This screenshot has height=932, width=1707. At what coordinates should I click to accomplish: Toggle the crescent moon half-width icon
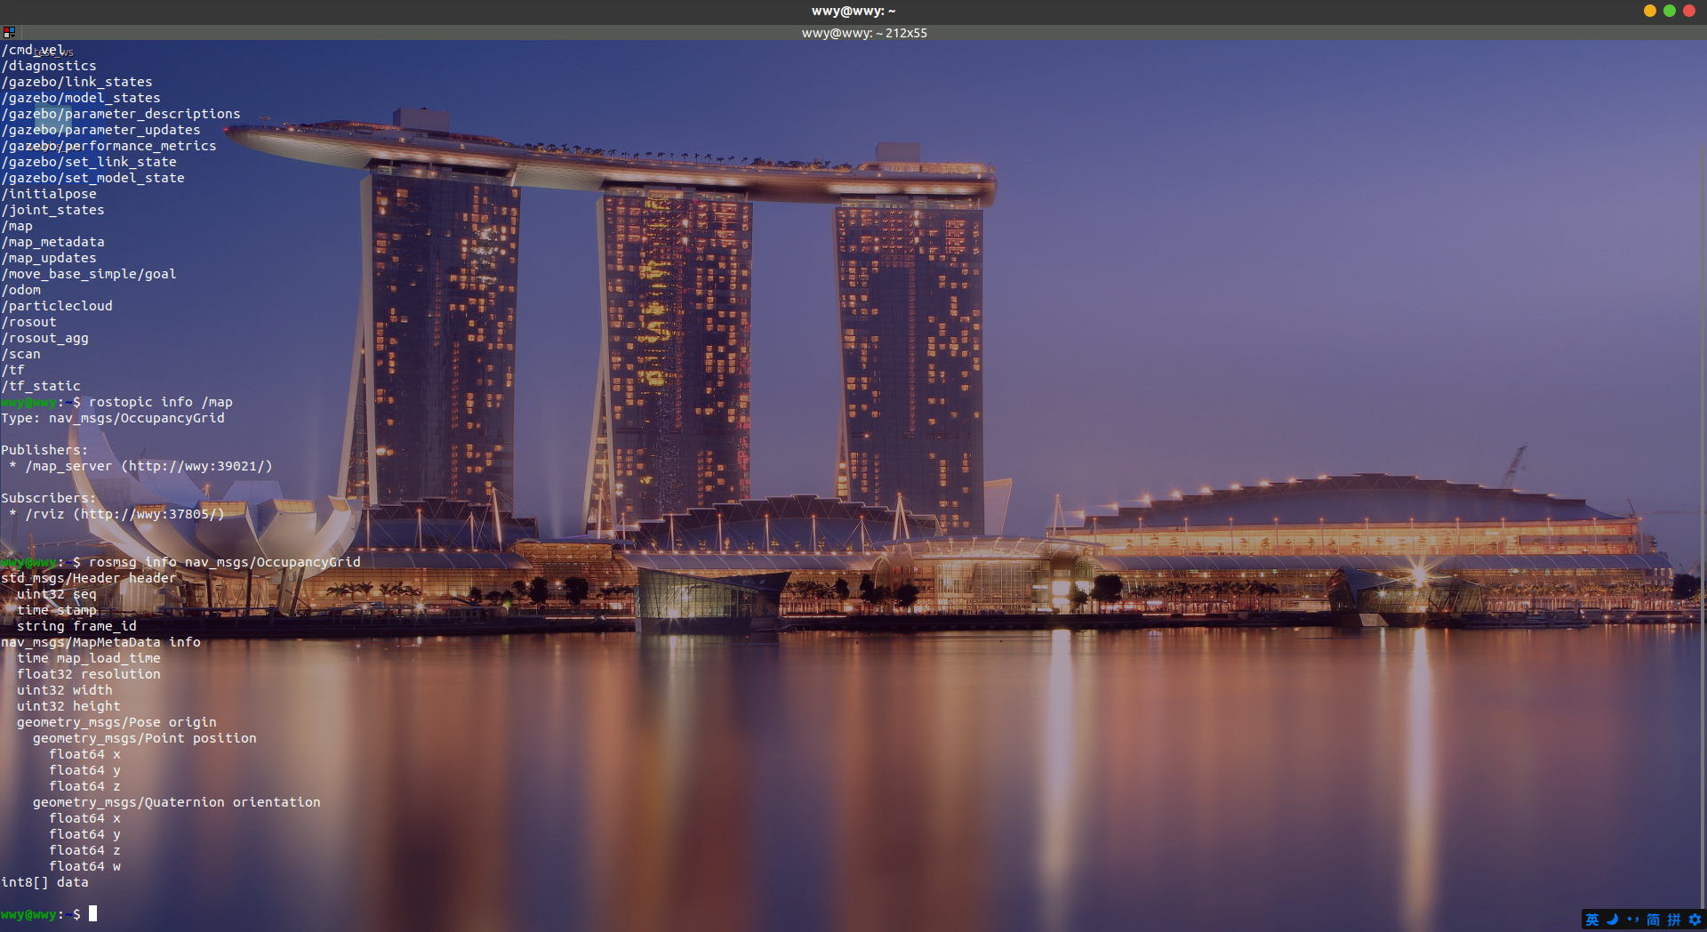pos(1612,920)
